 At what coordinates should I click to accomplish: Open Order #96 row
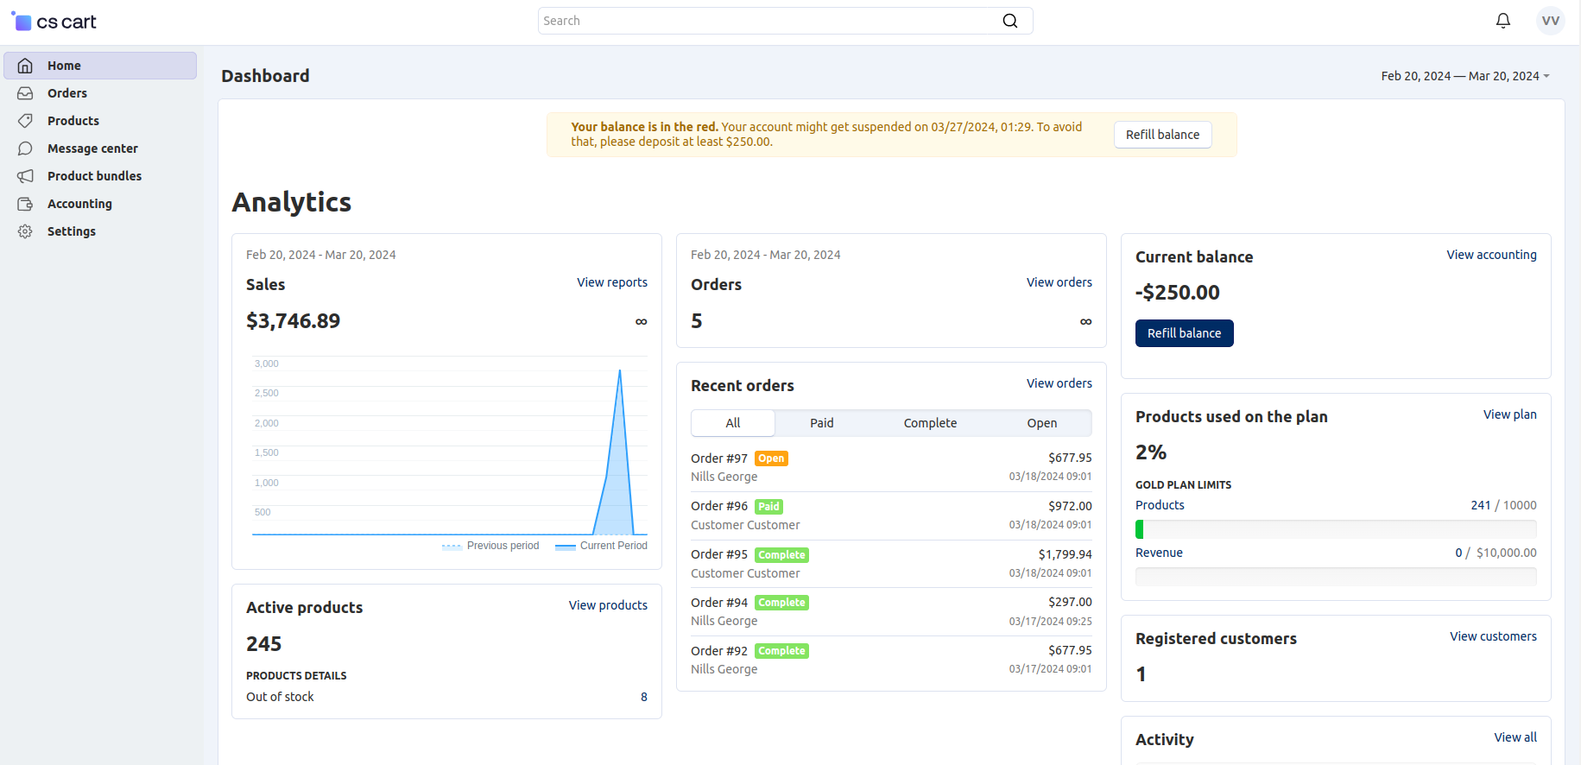point(891,515)
